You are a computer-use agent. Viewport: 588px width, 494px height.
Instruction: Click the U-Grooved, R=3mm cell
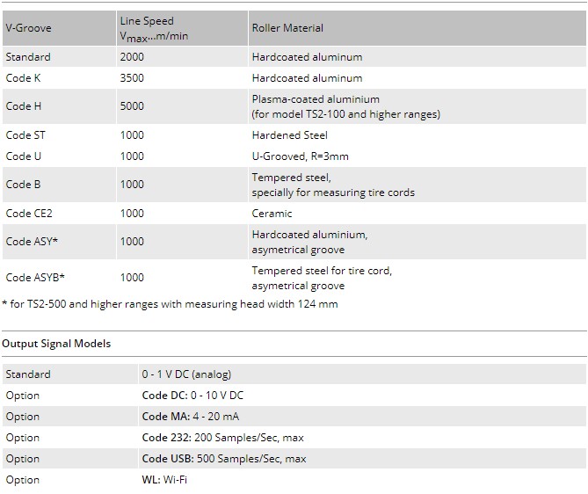click(300, 156)
